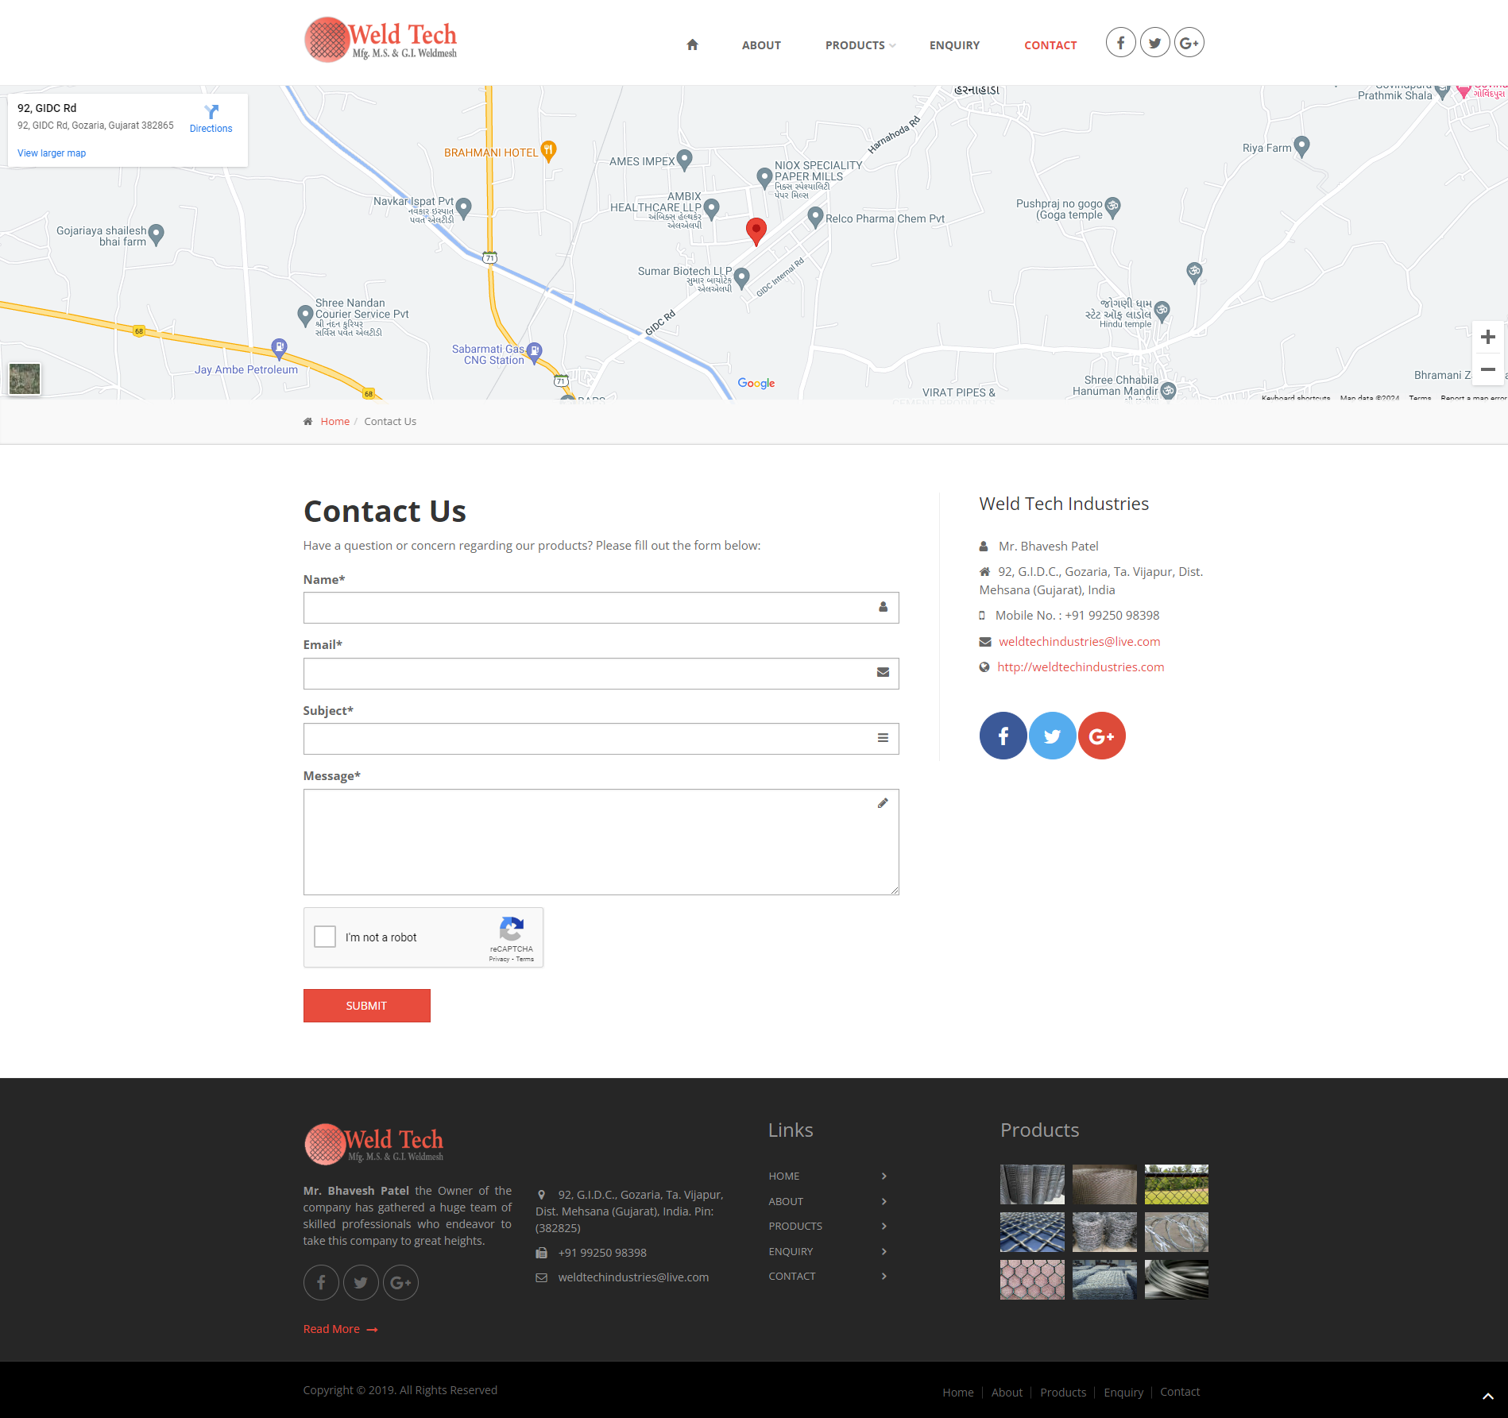Switch to the ABOUT menu item
The height and width of the screenshot is (1418, 1508).
[760, 45]
